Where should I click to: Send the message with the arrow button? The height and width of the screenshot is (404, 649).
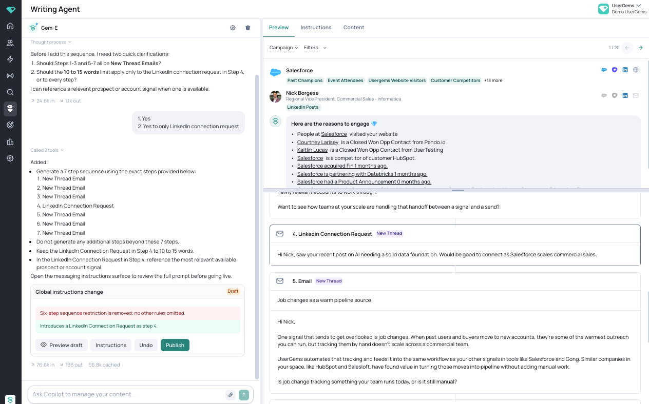coord(244,395)
